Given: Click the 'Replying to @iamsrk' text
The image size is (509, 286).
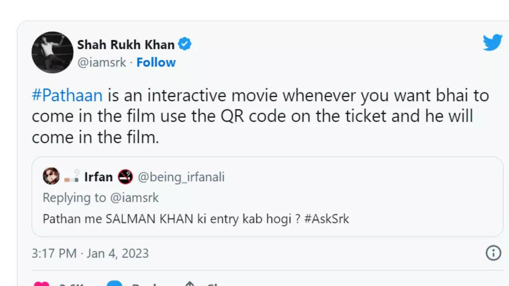Looking at the screenshot, I should 101,198.
